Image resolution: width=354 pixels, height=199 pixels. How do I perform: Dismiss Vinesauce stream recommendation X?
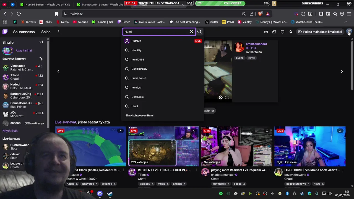click(120, 130)
